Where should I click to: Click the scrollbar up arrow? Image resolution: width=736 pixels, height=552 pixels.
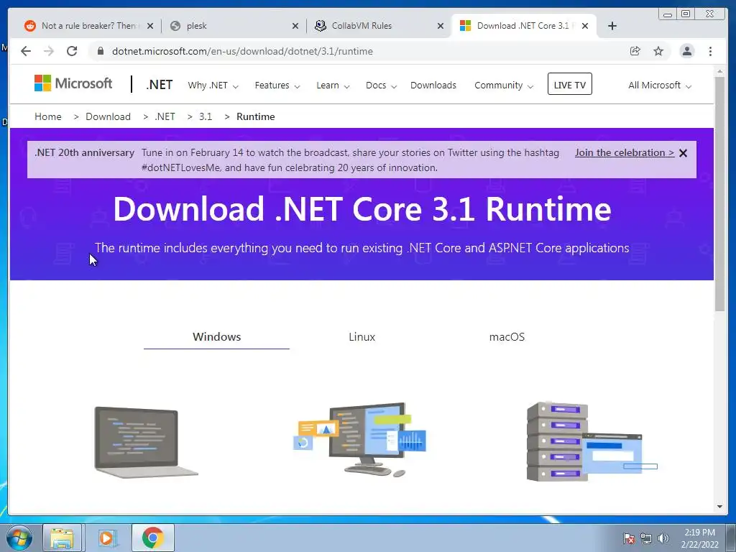720,71
